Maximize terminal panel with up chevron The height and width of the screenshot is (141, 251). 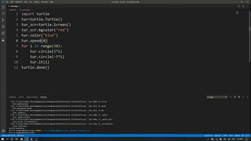pyautogui.click(x=243, y=97)
